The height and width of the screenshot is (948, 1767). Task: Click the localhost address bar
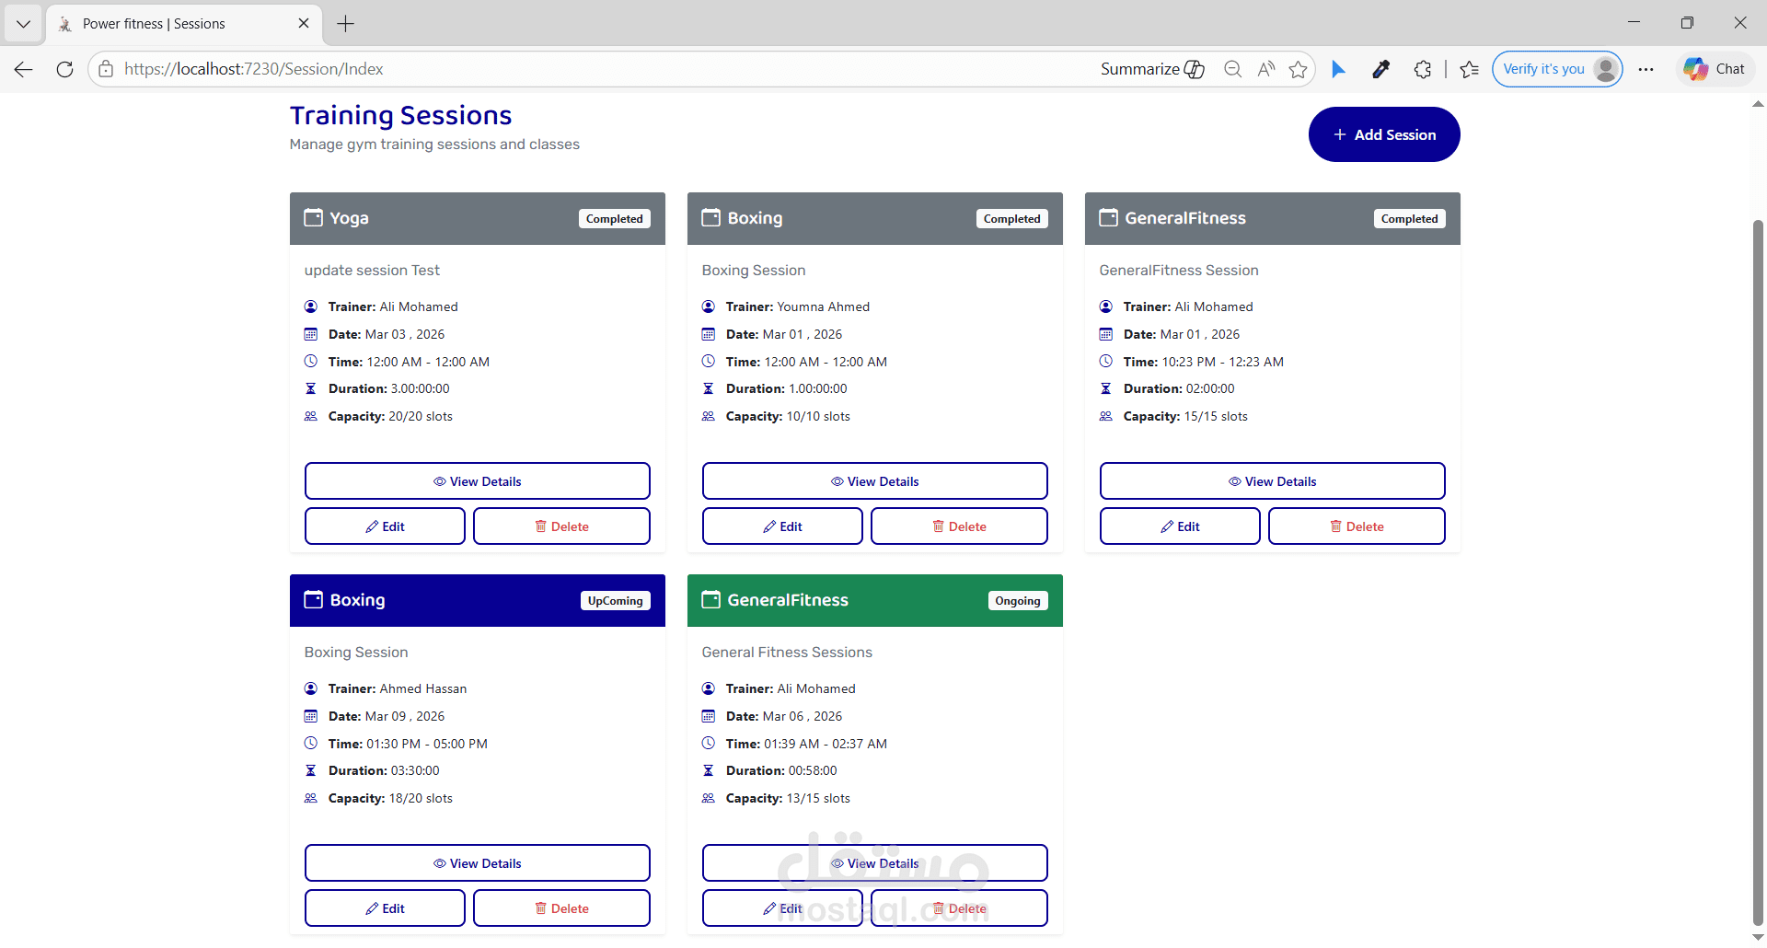tap(589, 69)
